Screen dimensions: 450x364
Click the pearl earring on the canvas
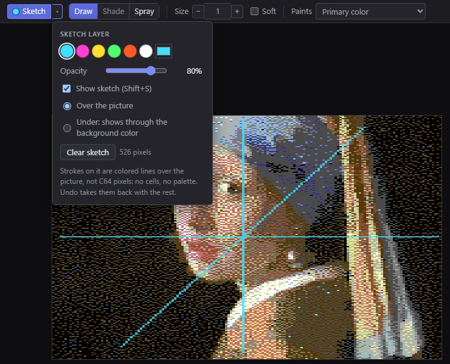(x=291, y=255)
